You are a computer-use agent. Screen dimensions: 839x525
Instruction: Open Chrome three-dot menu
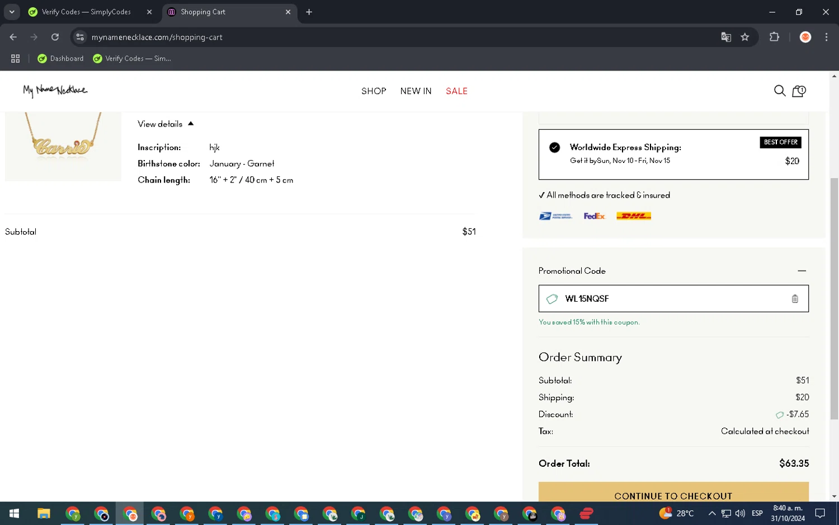tap(826, 37)
